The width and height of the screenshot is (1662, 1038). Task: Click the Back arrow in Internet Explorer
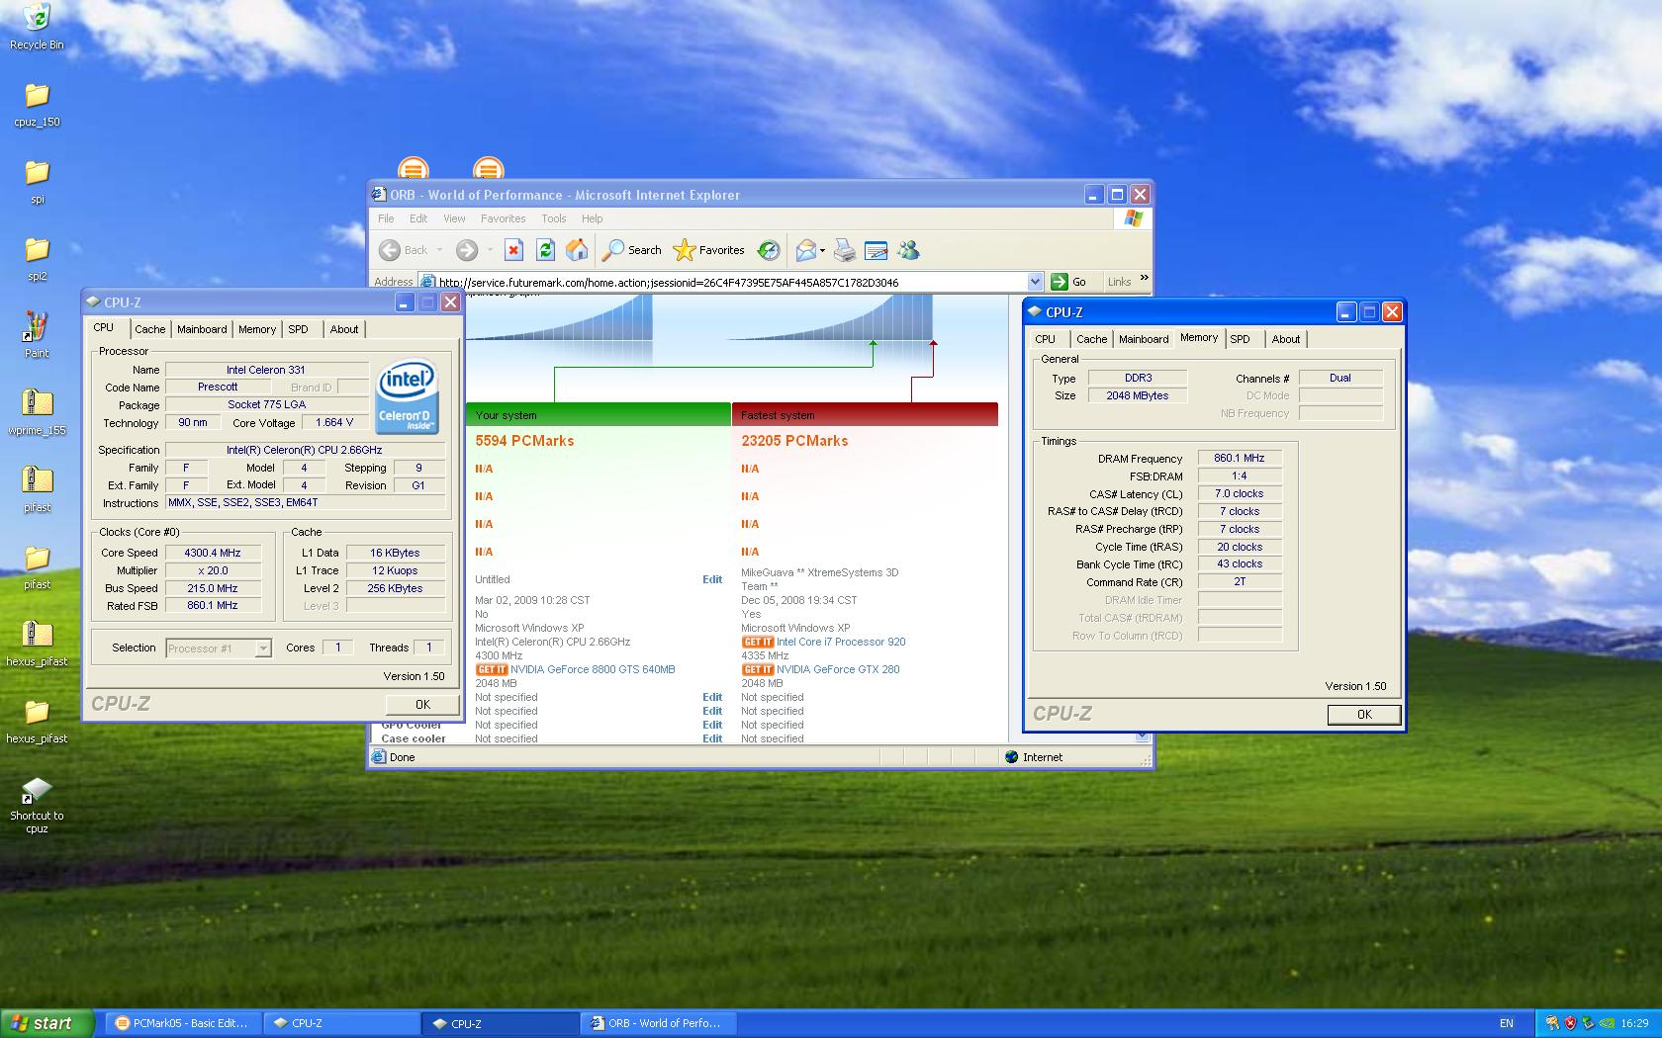(390, 250)
